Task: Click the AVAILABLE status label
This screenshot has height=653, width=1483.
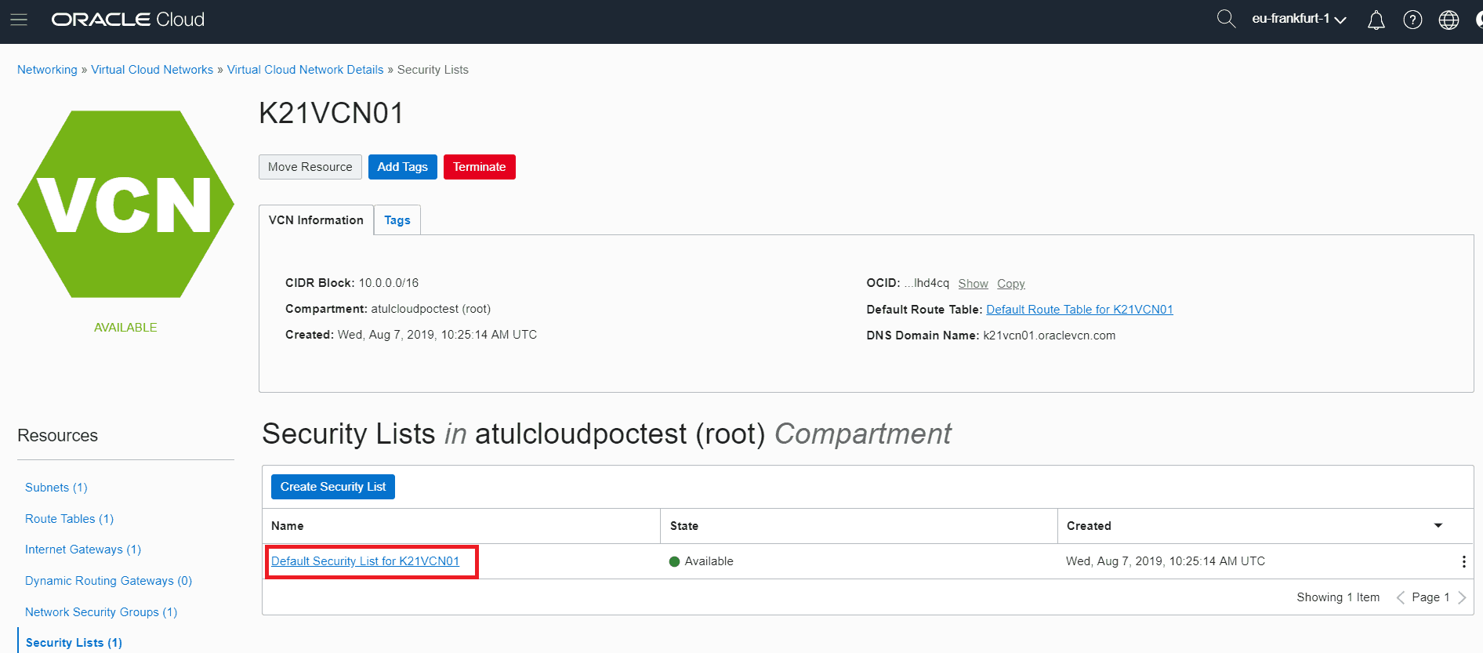Action: coord(125,328)
